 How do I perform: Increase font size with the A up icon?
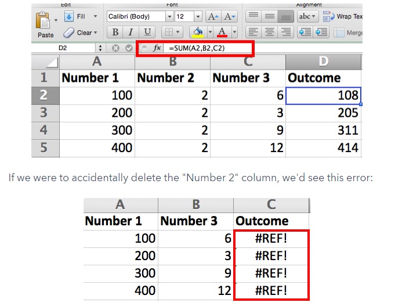pos(213,17)
